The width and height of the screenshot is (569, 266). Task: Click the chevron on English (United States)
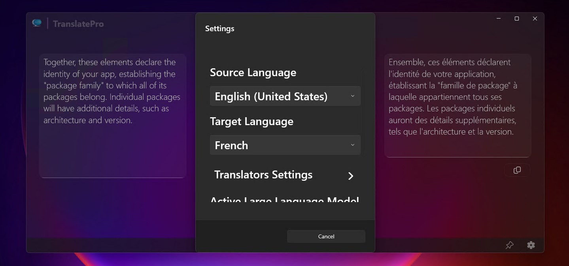pos(352,96)
